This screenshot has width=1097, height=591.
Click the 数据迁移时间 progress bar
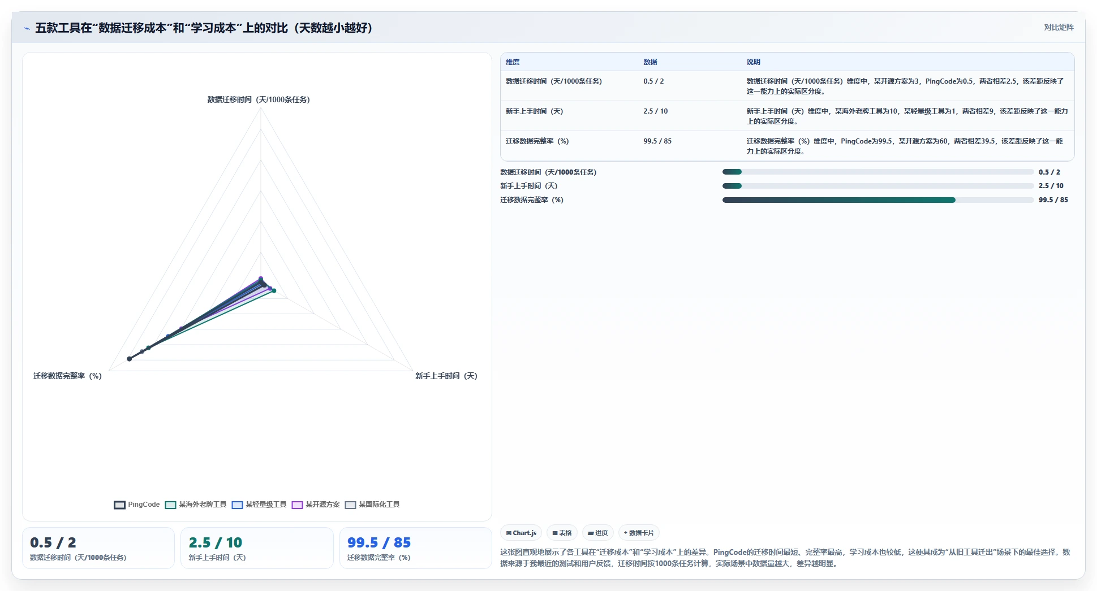(x=877, y=172)
